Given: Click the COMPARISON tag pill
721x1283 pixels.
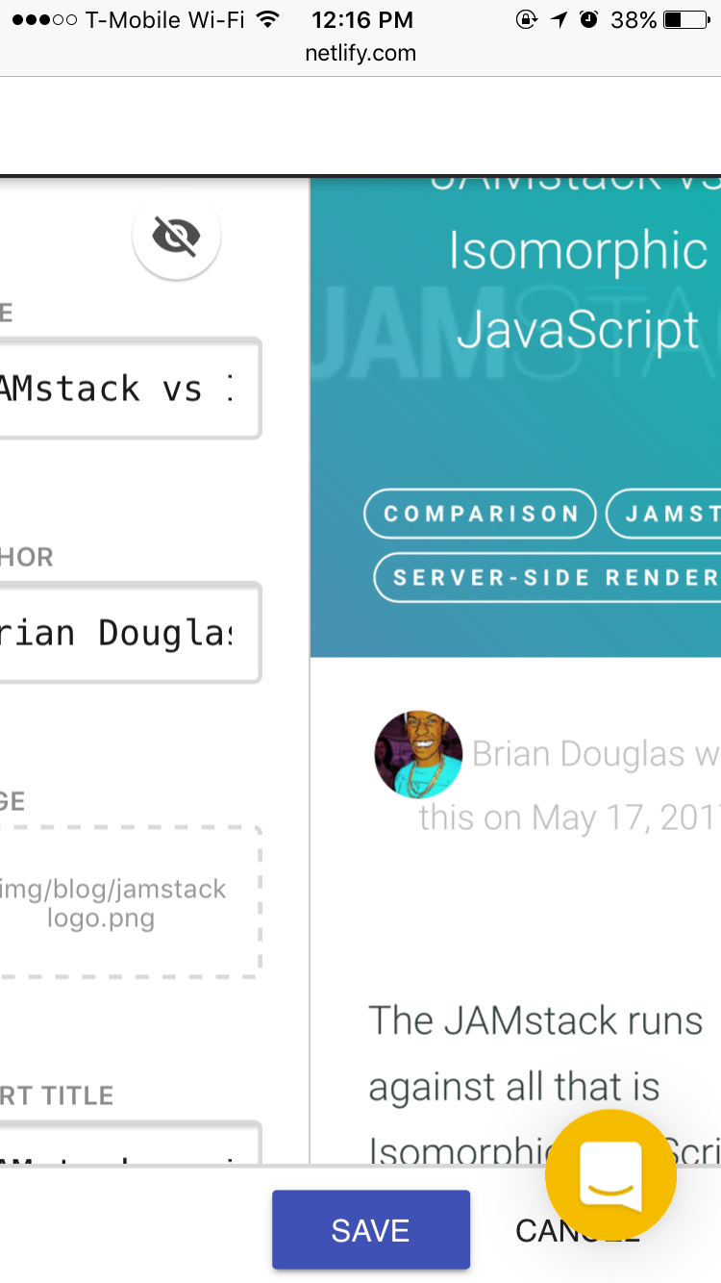Looking at the screenshot, I should coord(480,514).
